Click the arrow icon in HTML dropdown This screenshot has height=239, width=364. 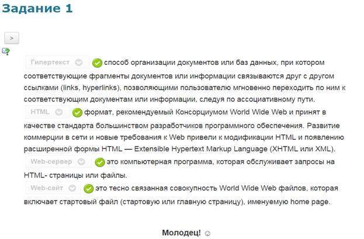[x=59, y=112]
